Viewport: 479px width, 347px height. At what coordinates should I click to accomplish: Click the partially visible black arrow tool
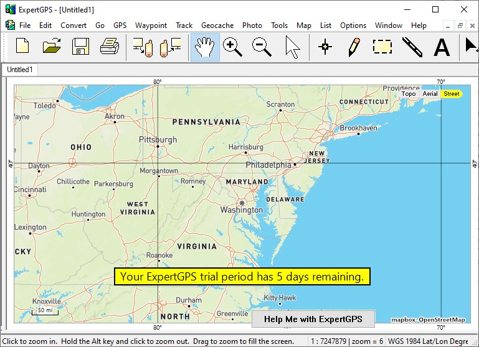472,47
